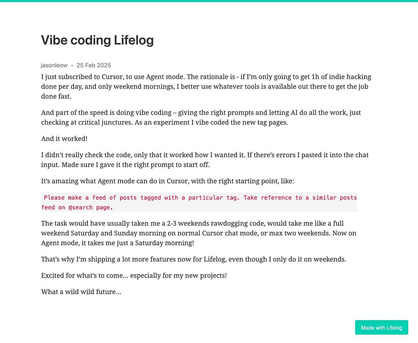Click the "And it worked!" line
Image resolution: width=418 pixels, height=343 pixels.
(x=64, y=139)
